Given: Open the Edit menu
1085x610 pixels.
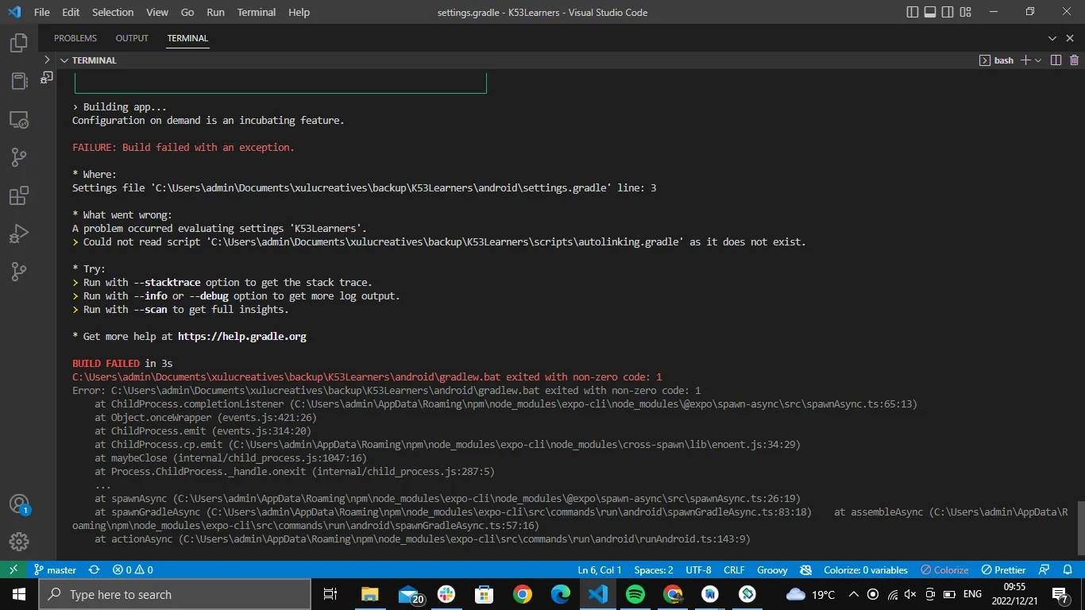Looking at the screenshot, I should [x=71, y=12].
